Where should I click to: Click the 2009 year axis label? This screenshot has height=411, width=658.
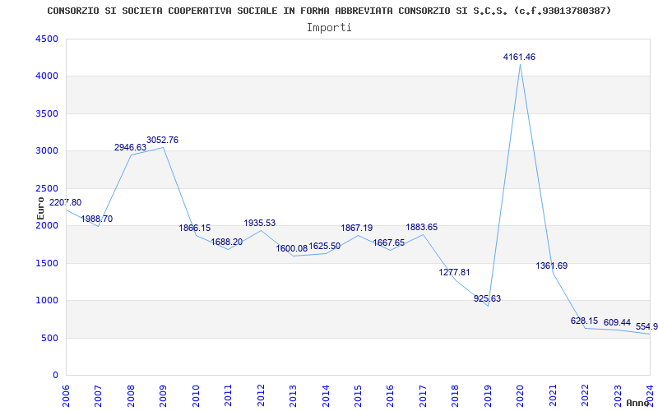point(163,395)
